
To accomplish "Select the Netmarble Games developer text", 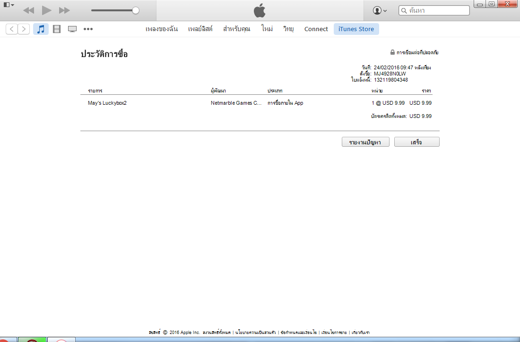I will coord(236,103).
